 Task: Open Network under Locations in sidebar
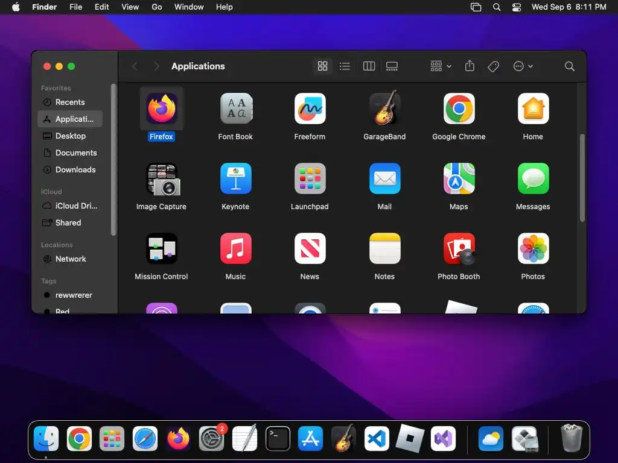coord(70,259)
